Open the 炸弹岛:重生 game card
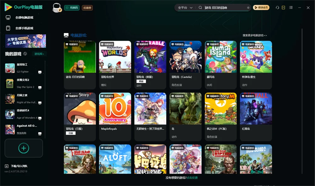 (x=256, y=65)
